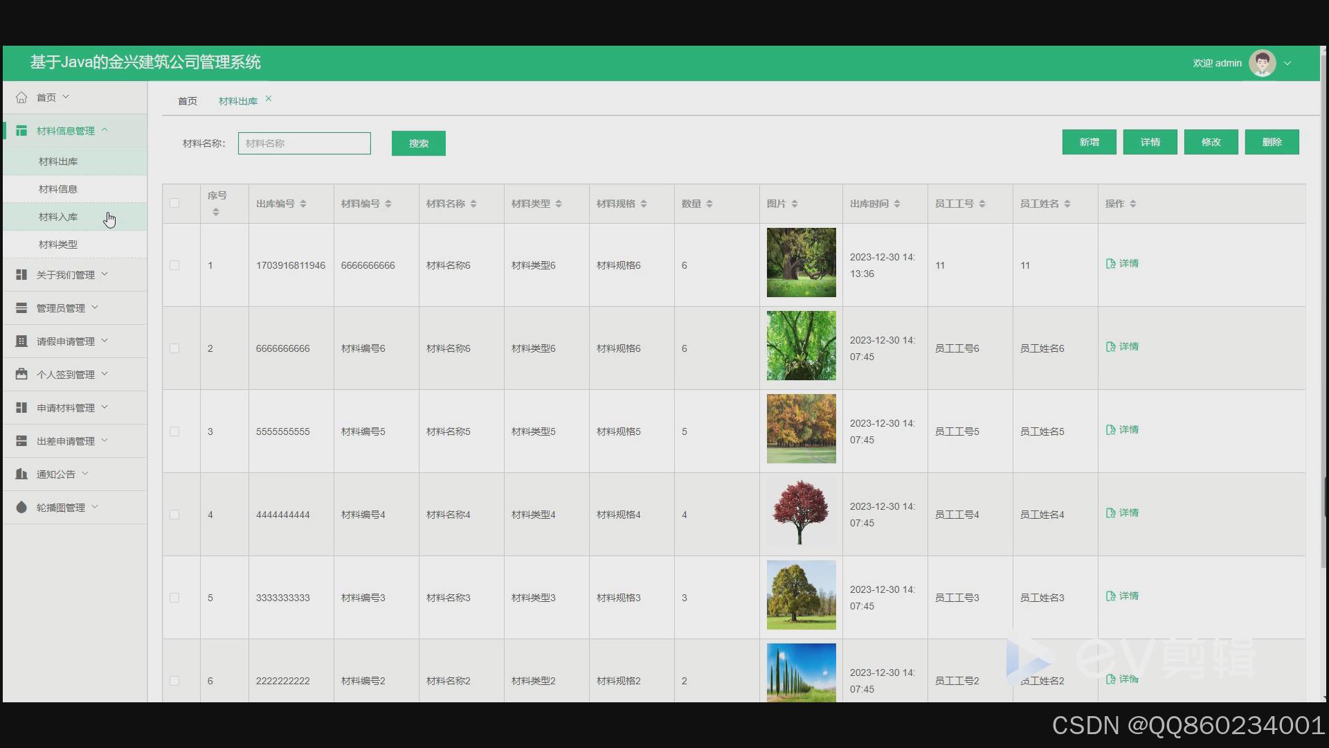1329x748 pixels.
Task: Click the 管理员管理 sidebar icon
Action: point(21,308)
